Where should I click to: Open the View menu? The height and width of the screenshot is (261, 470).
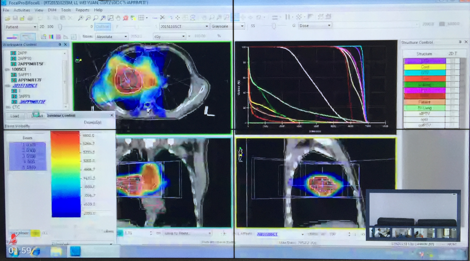[39, 10]
